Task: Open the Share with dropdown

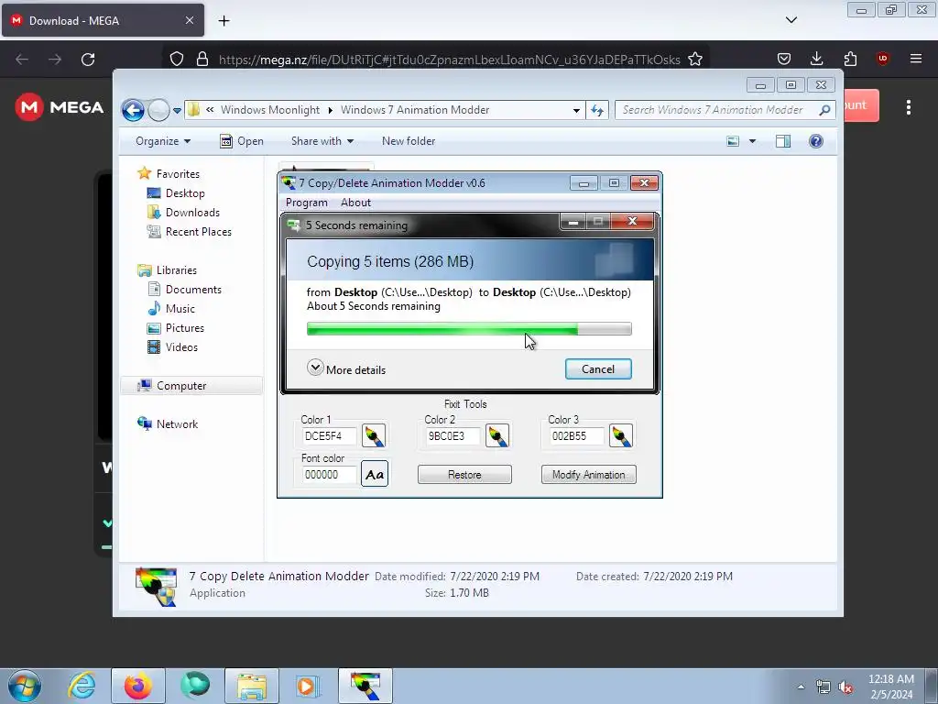Action: (x=322, y=141)
